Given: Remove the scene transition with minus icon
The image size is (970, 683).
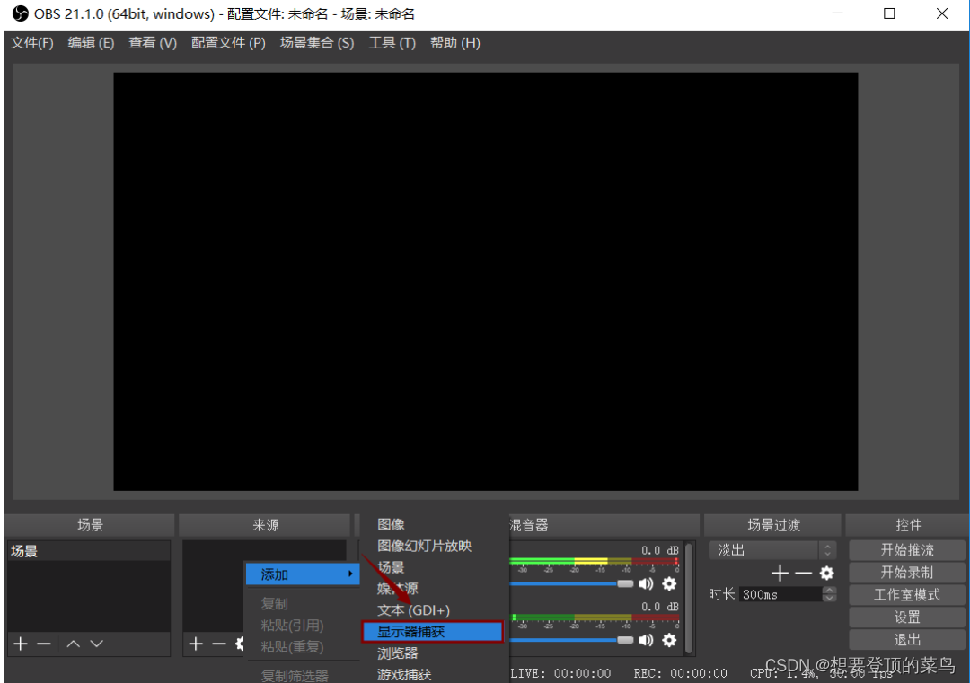Looking at the screenshot, I should (803, 573).
